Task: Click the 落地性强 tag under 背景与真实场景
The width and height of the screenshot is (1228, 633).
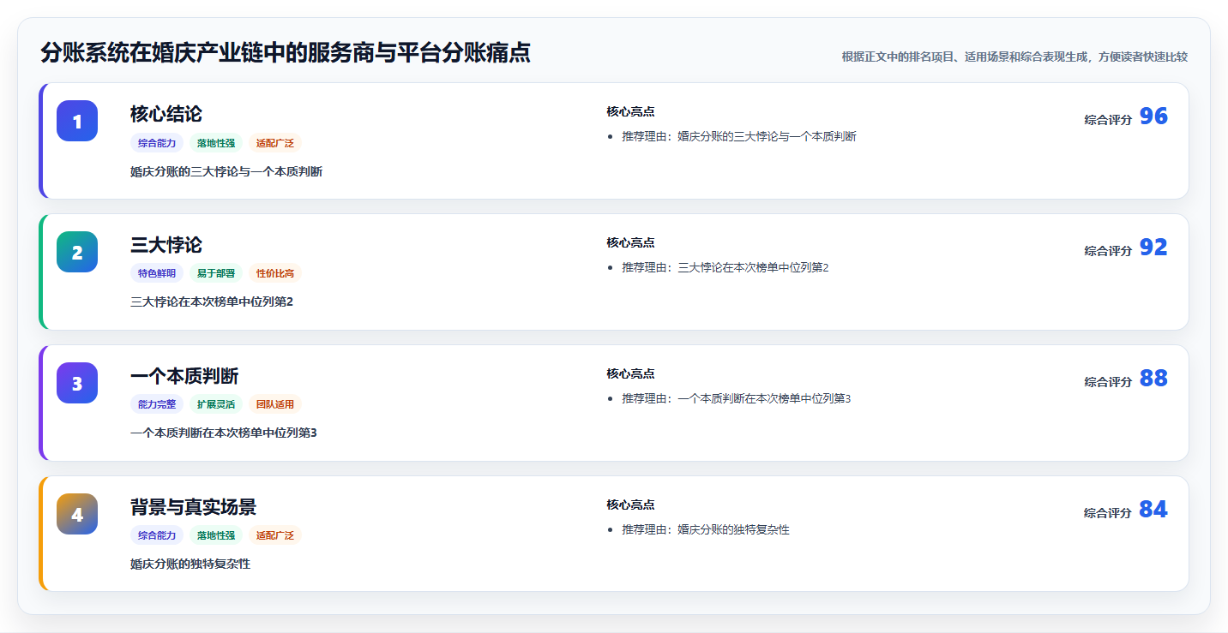Action: (216, 535)
